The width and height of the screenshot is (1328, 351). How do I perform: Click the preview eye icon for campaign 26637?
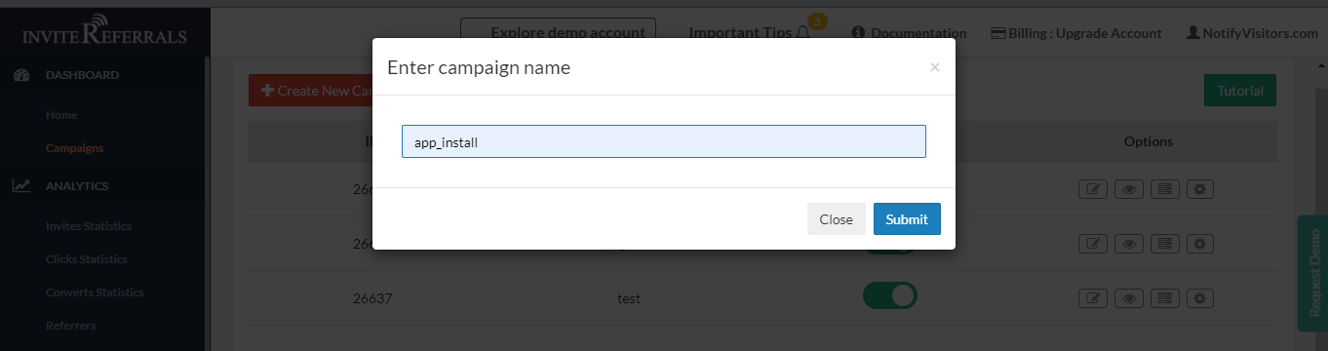tap(1129, 297)
